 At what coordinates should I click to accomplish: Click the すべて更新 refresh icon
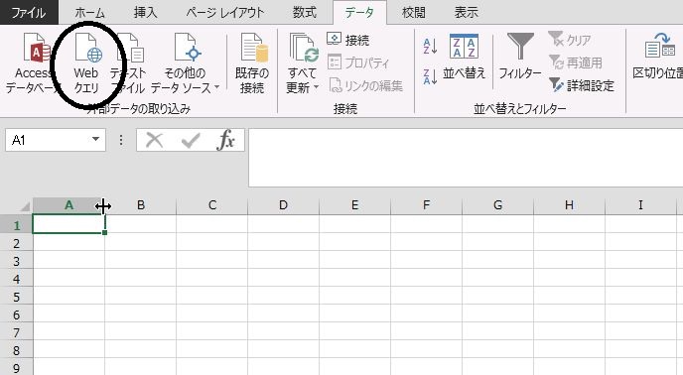coord(303,48)
